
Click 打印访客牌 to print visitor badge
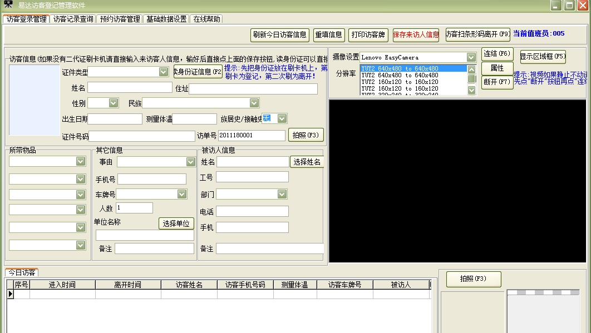(x=368, y=34)
